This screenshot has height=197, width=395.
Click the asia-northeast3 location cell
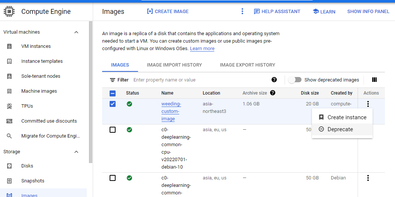click(x=214, y=107)
